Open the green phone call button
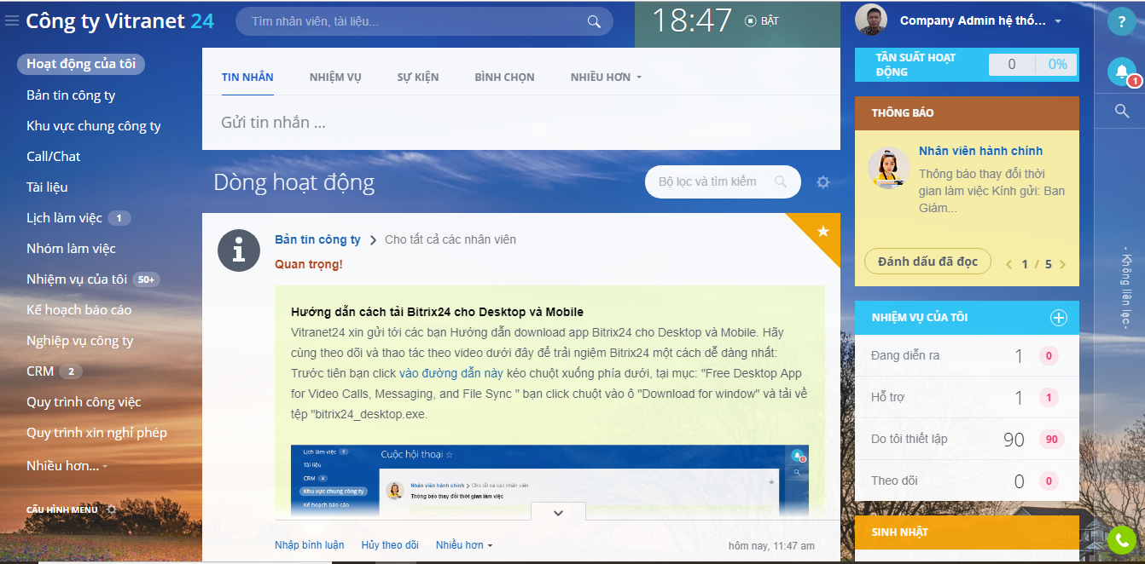 [x=1122, y=540]
